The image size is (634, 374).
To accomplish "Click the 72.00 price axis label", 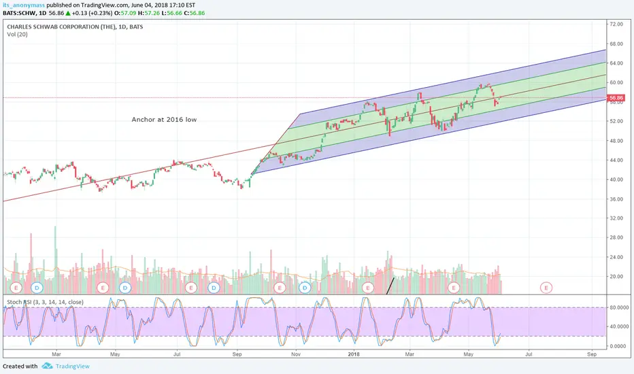I will [616, 24].
